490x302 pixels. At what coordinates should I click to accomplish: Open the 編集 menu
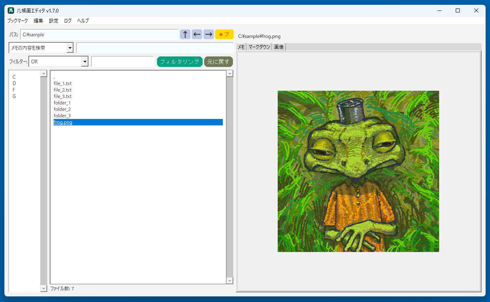pos(39,21)
